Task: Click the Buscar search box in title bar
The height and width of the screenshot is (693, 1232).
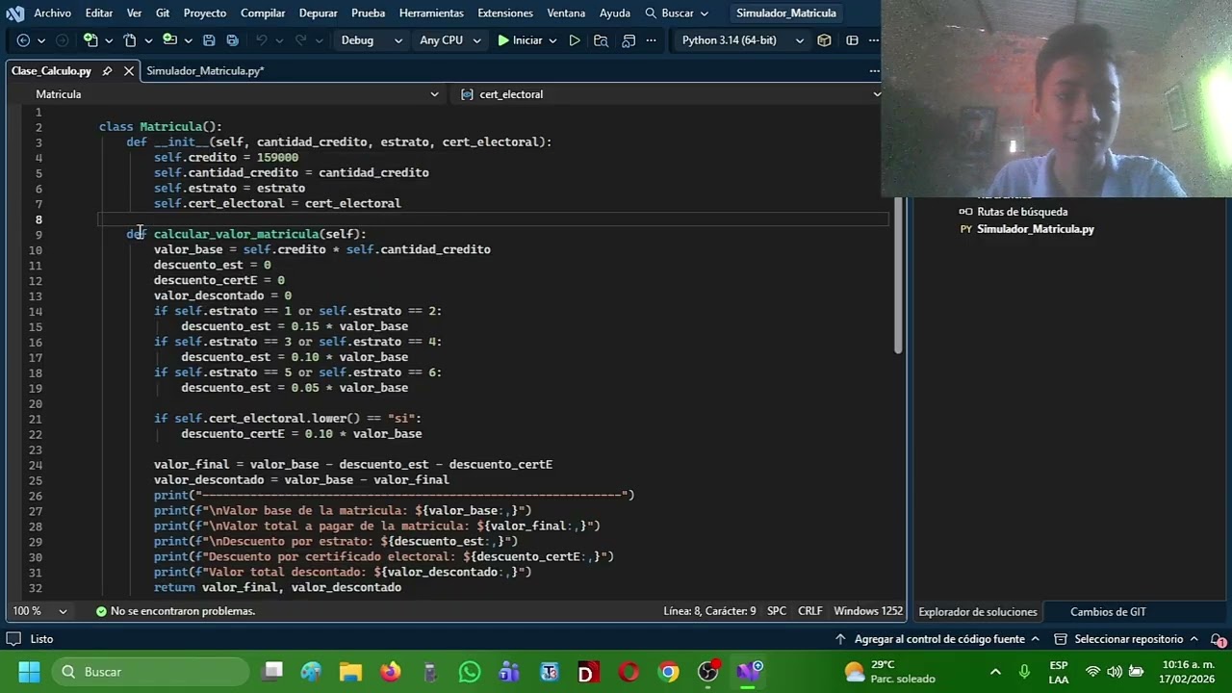Action: click(677, 13)
